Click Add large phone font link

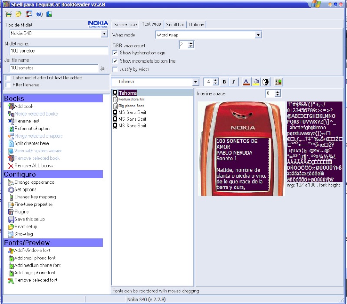35,273
